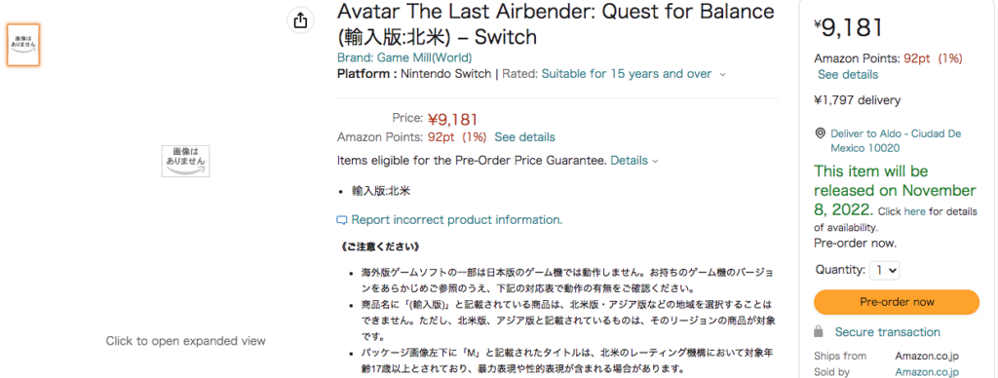Image resolution: width=998 pixels, height=378 pixels.
Task: Click the 'here' availability details link
Action: coord(914,212)
